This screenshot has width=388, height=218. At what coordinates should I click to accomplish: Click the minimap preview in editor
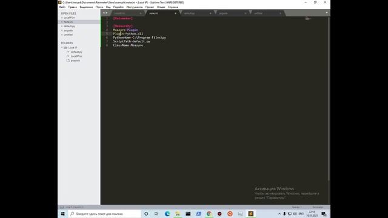[x=308, y=19]
